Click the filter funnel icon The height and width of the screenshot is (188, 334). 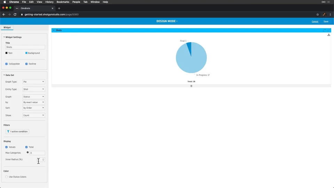tap(8, 132)
